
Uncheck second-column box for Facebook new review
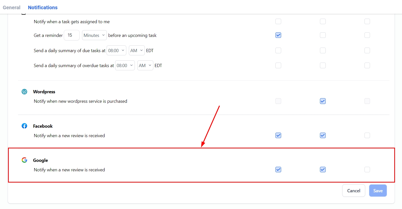click(323, 135)
